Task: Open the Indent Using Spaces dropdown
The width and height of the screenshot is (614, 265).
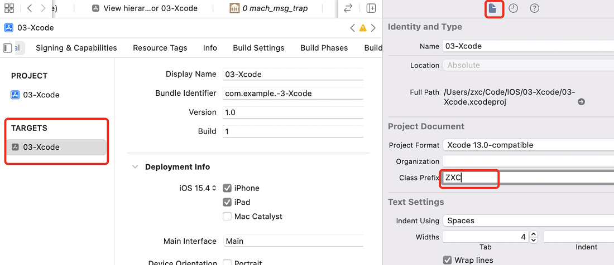Action: click(x=528, y=220)
